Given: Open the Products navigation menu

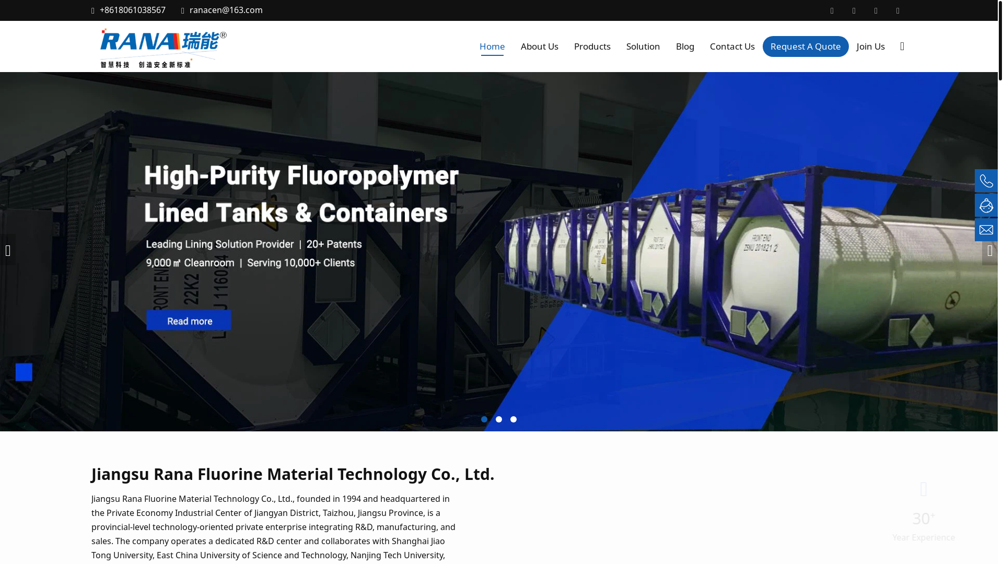Looking at the screenshot, I should (592, 46).
